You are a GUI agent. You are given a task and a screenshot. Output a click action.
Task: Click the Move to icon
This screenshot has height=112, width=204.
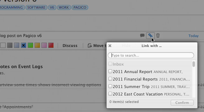(90, 45)
